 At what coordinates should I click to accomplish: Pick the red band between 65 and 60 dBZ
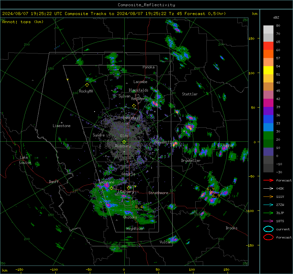pos(268,46)
